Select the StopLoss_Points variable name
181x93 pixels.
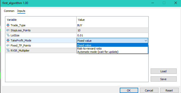tap(21, 30)
